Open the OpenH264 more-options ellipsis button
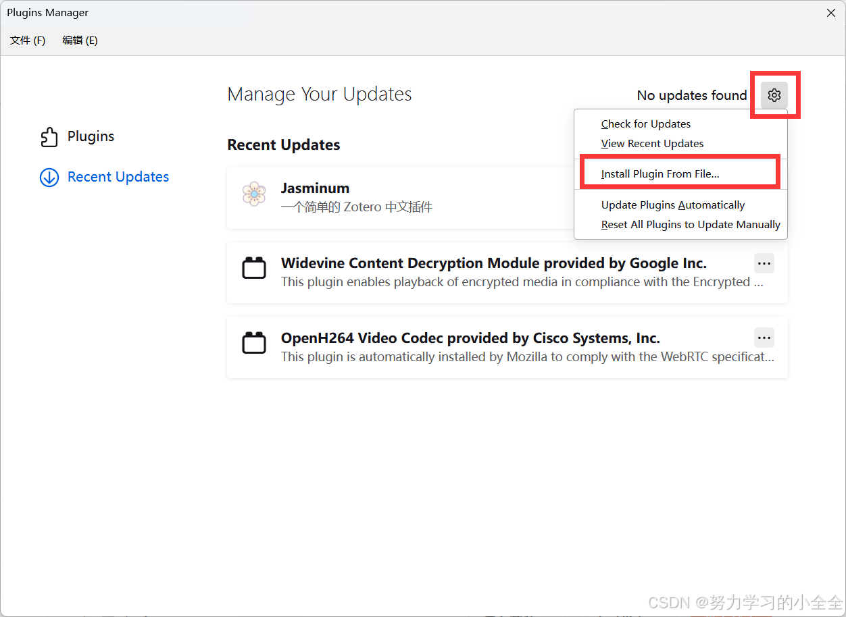 764,338
